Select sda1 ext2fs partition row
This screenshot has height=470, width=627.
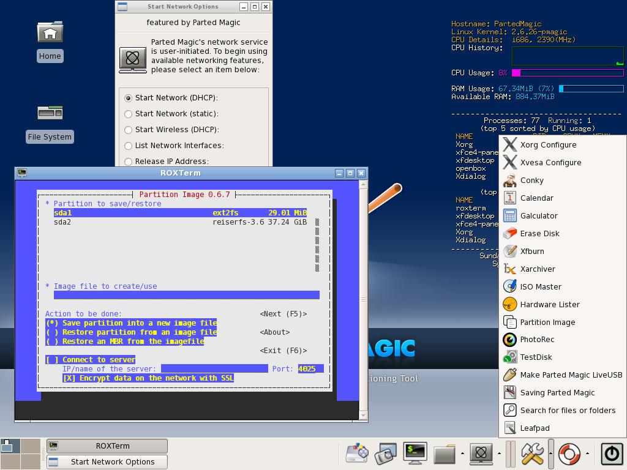click(181, 212)
